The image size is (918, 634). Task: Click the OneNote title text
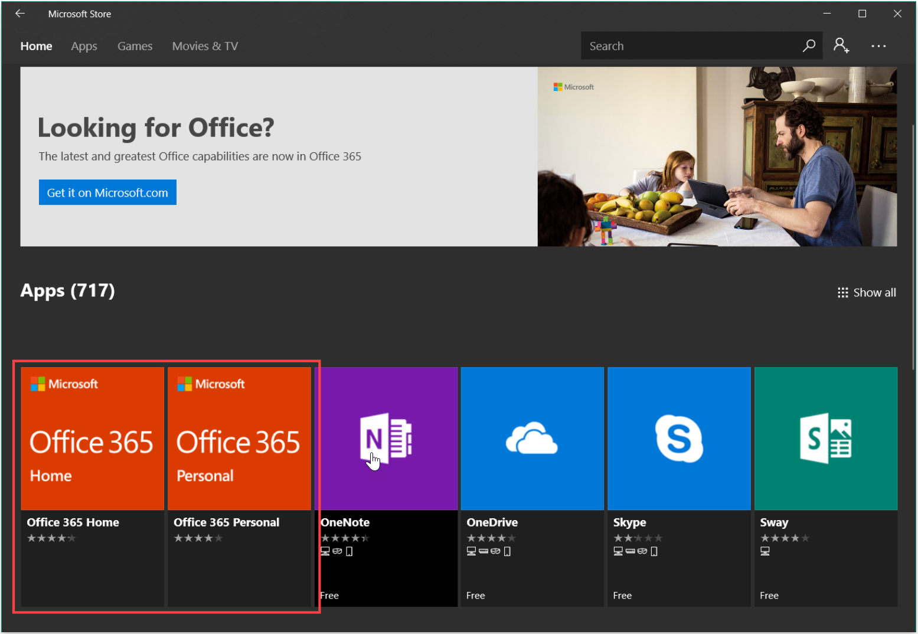[x=345, y=522]
